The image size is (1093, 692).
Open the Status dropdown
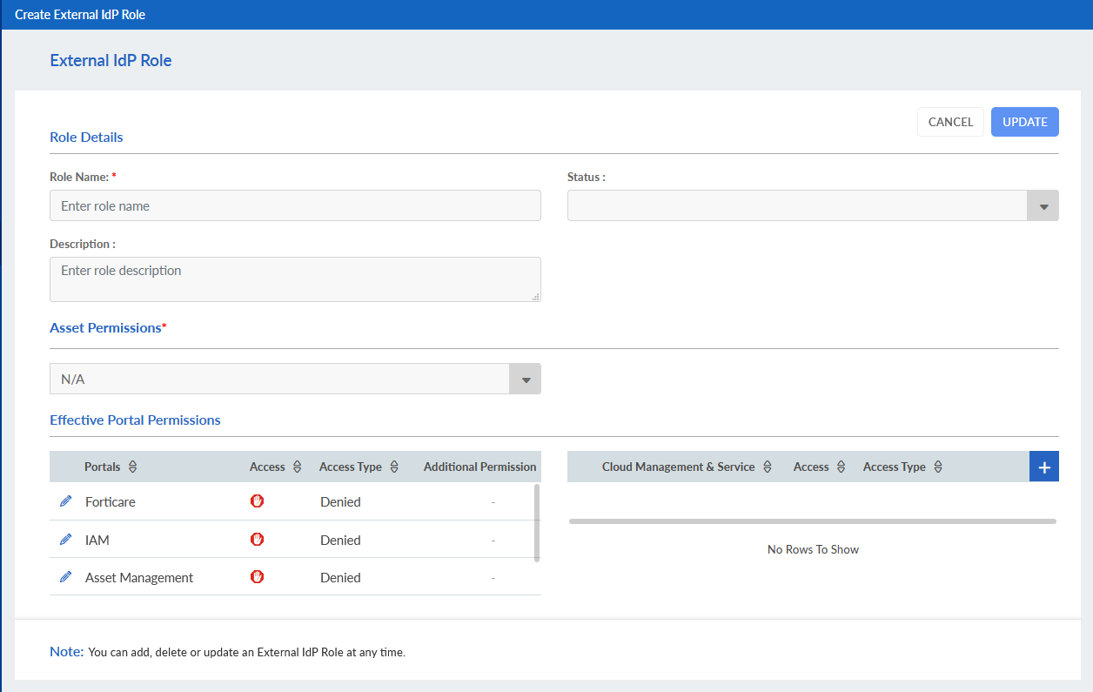pos(1043,205)
